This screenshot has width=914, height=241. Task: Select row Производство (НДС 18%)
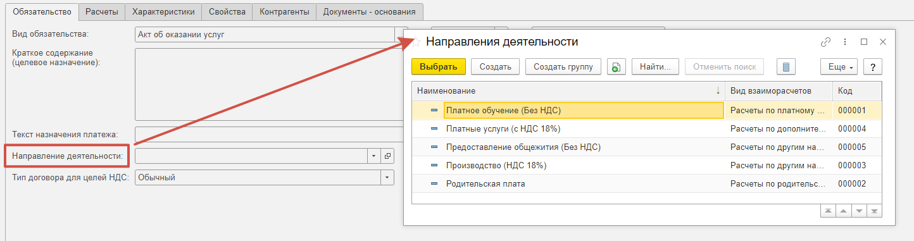pos(646,165)
